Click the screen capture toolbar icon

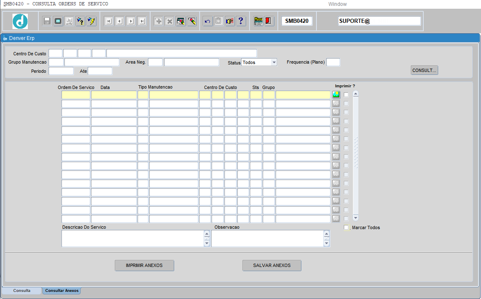point(58,21)
